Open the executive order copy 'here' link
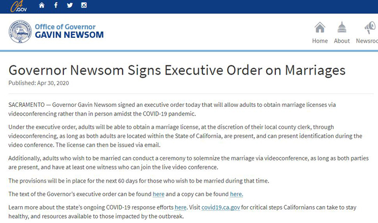 (x=236, y=194)
